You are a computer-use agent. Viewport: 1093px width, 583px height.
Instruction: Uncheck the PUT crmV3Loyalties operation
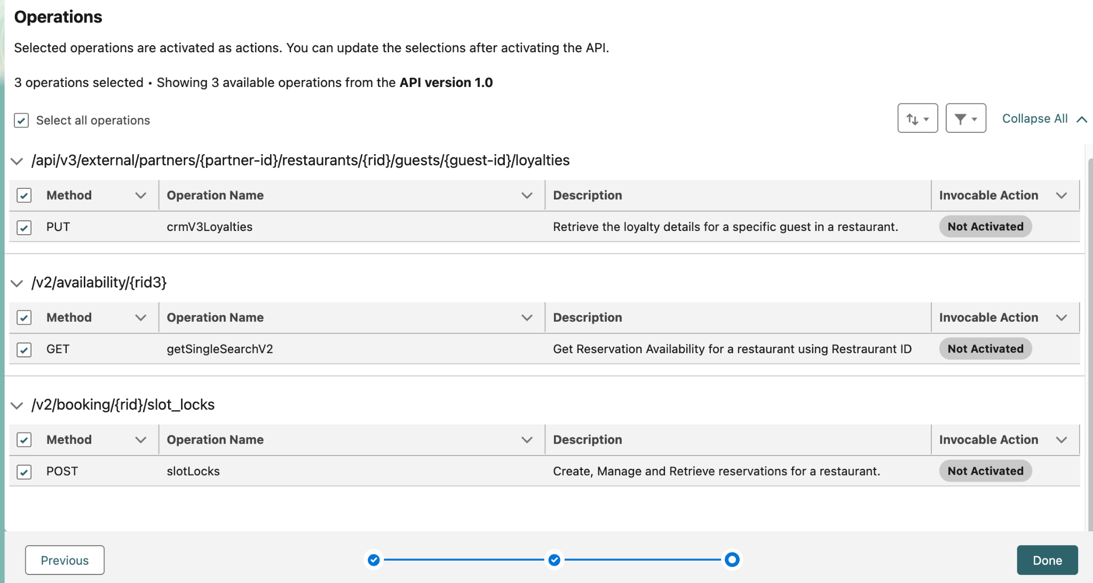point(24,227)
